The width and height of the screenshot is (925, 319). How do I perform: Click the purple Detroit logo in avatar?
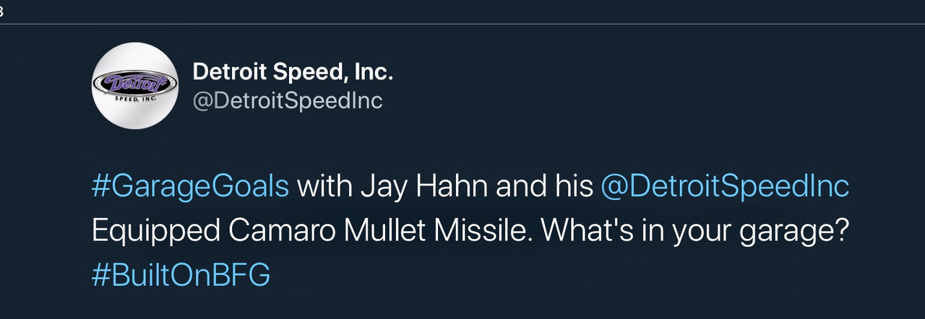pyautogui.click(x=136, y=83)
